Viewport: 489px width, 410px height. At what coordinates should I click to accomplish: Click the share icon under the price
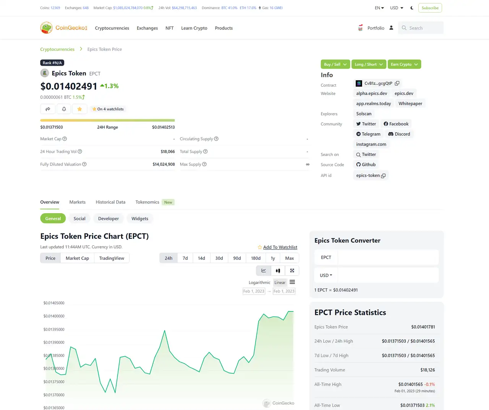[x=47, y=109]
